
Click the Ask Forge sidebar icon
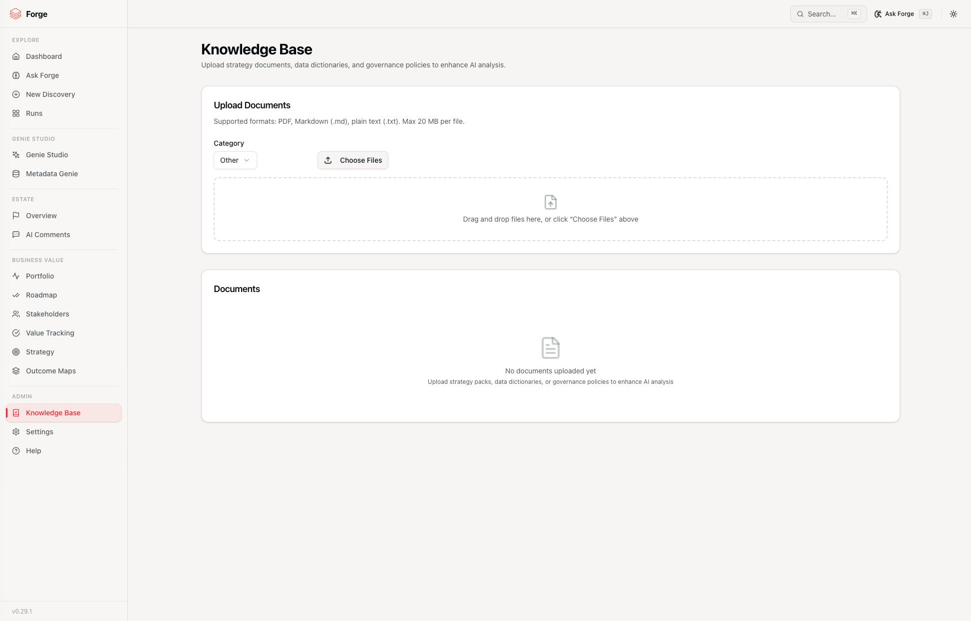click(x=16, y=75)
